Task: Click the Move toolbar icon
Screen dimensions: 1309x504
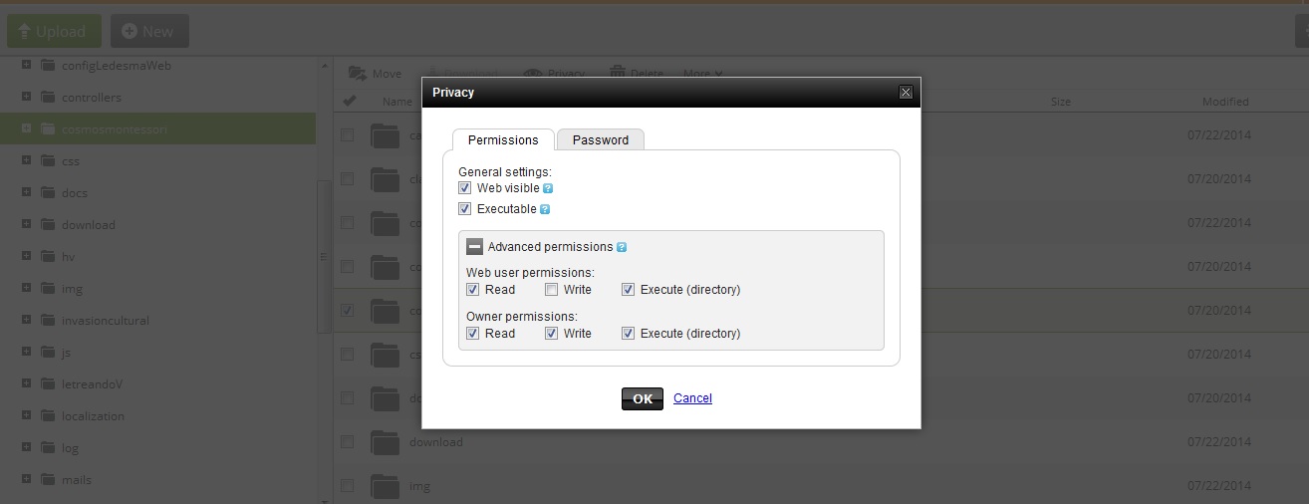Action: tap(356, 74)
